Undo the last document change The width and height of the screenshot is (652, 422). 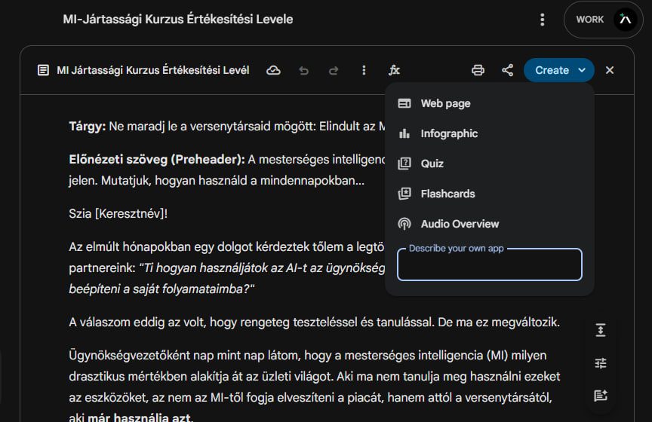pyautogui.click(x=304, y=70)
